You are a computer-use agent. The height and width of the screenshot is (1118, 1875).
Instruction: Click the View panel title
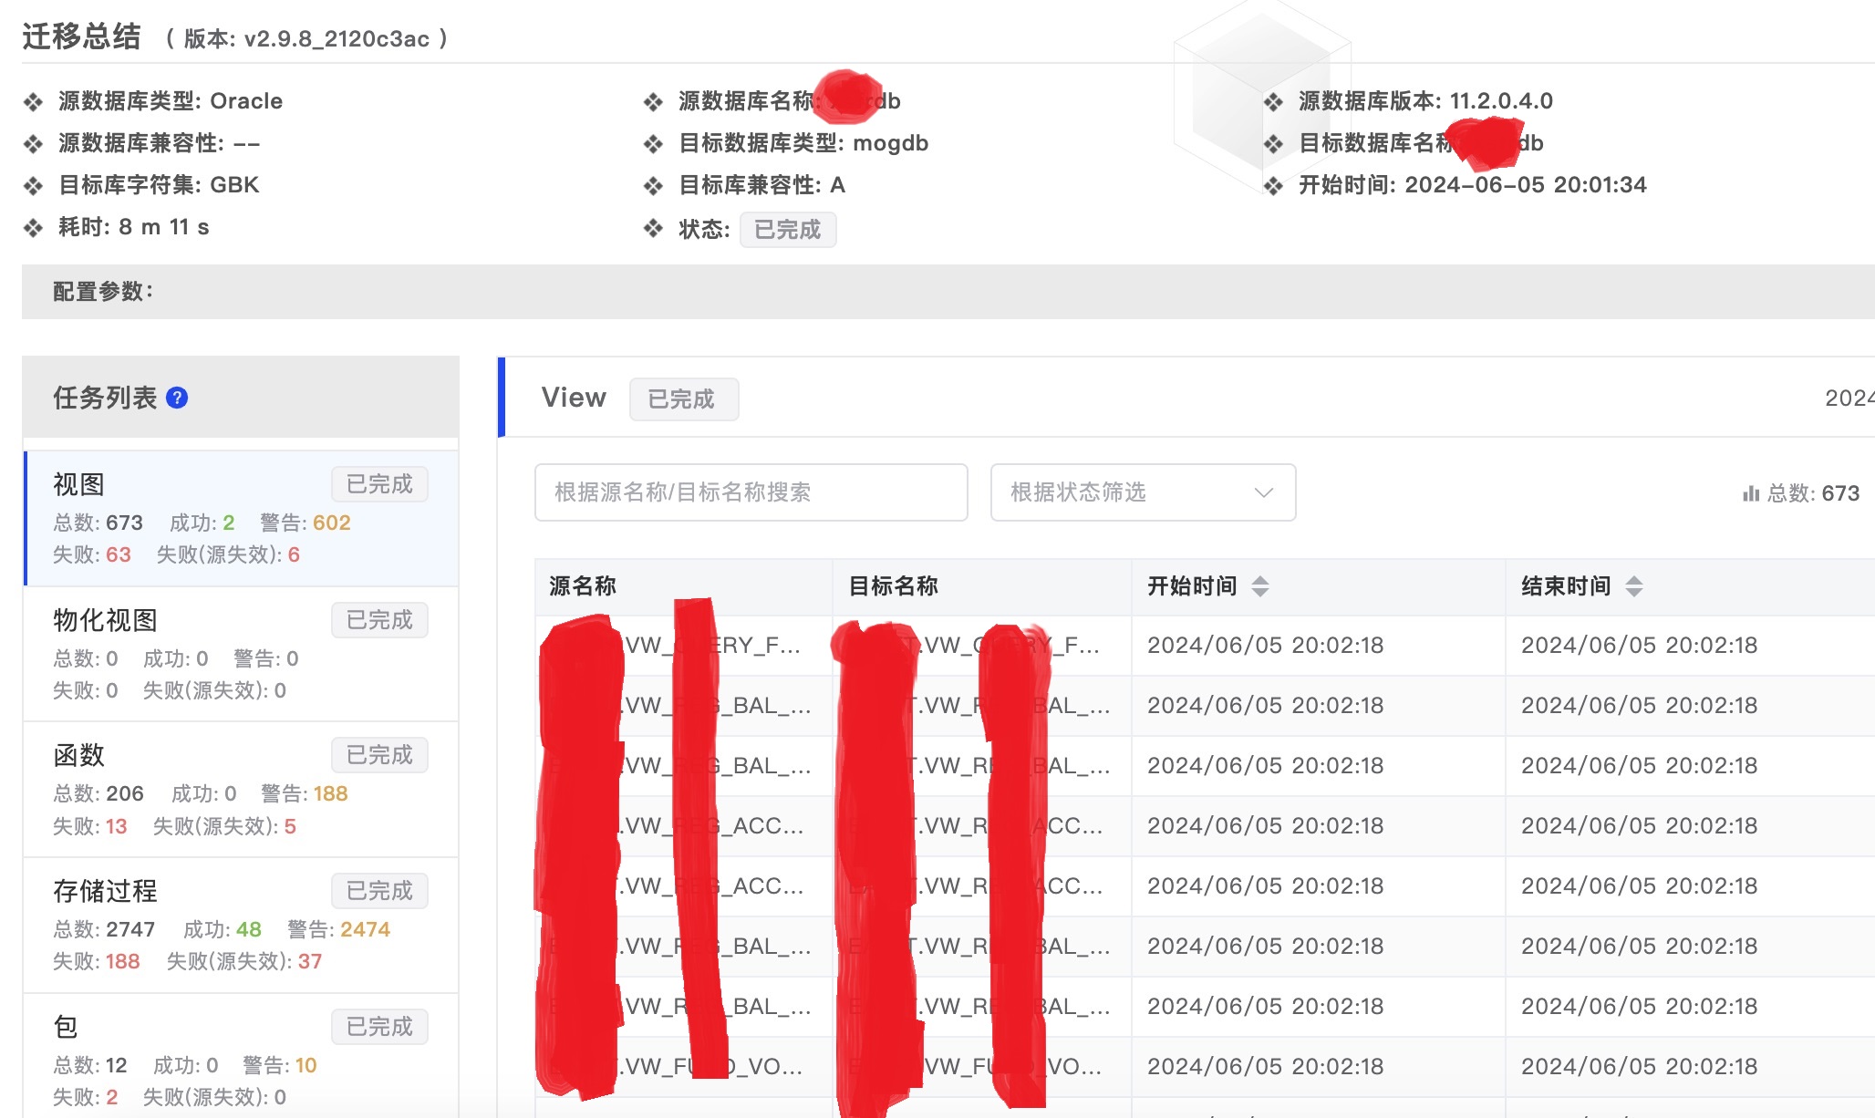(x=574, y=398)
